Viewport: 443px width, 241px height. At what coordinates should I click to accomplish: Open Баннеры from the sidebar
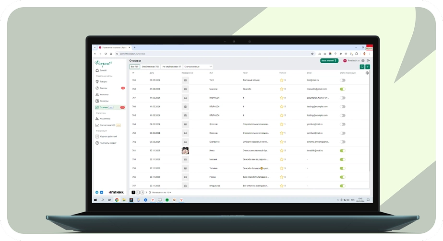[104, 101]
